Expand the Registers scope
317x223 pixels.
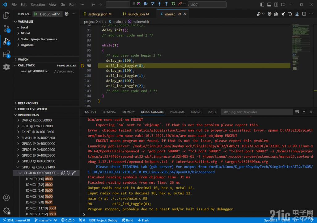[x=18, y=45]
